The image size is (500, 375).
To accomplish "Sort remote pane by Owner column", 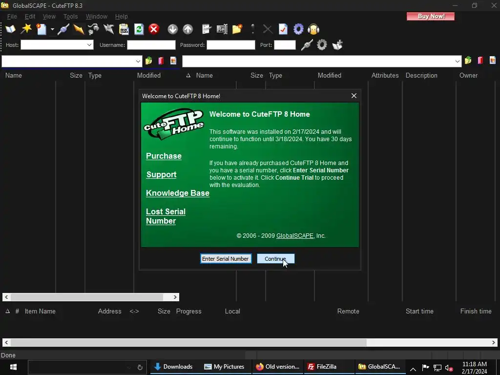I will coord(468,76).
